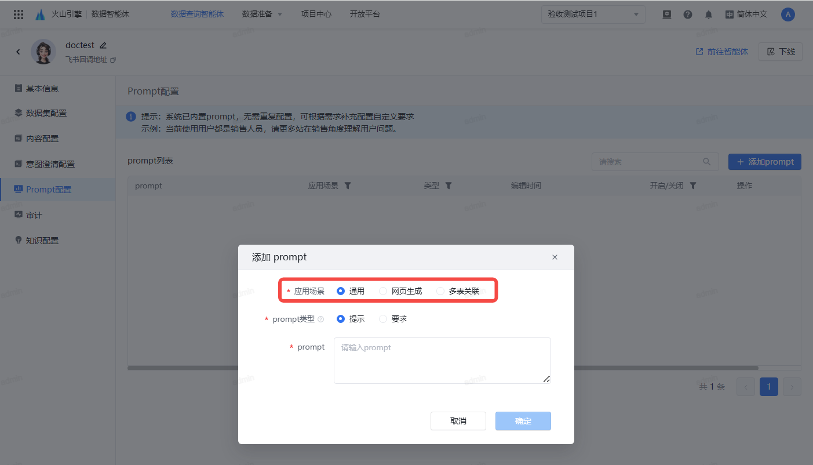Choose 要求 prompt type
813x465 pixels.
(393, 319)
